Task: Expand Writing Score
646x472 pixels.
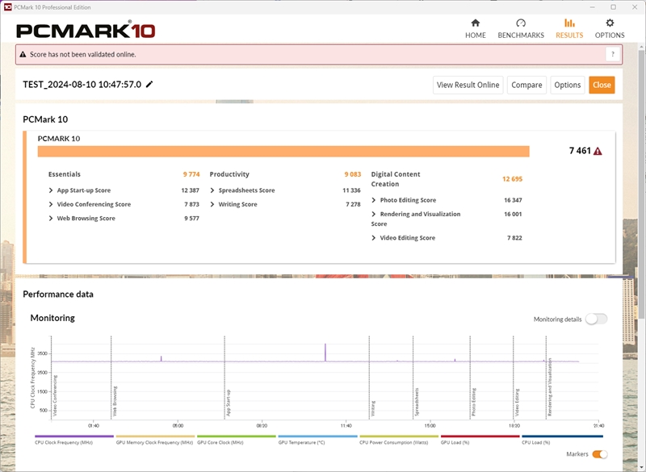Action: [x=212, y=204]
